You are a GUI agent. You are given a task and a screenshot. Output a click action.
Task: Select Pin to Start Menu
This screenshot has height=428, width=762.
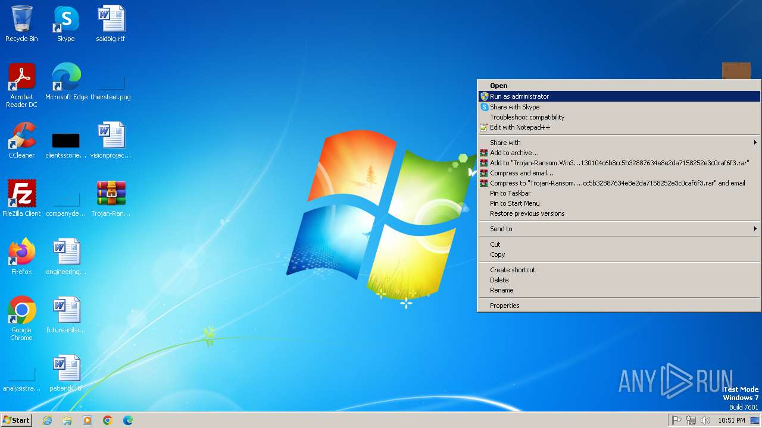(x=619, y=203)
